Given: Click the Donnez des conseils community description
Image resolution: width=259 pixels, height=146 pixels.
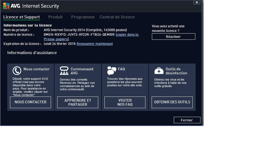Looking at the screenshot, I should click(x=77, y=84).
